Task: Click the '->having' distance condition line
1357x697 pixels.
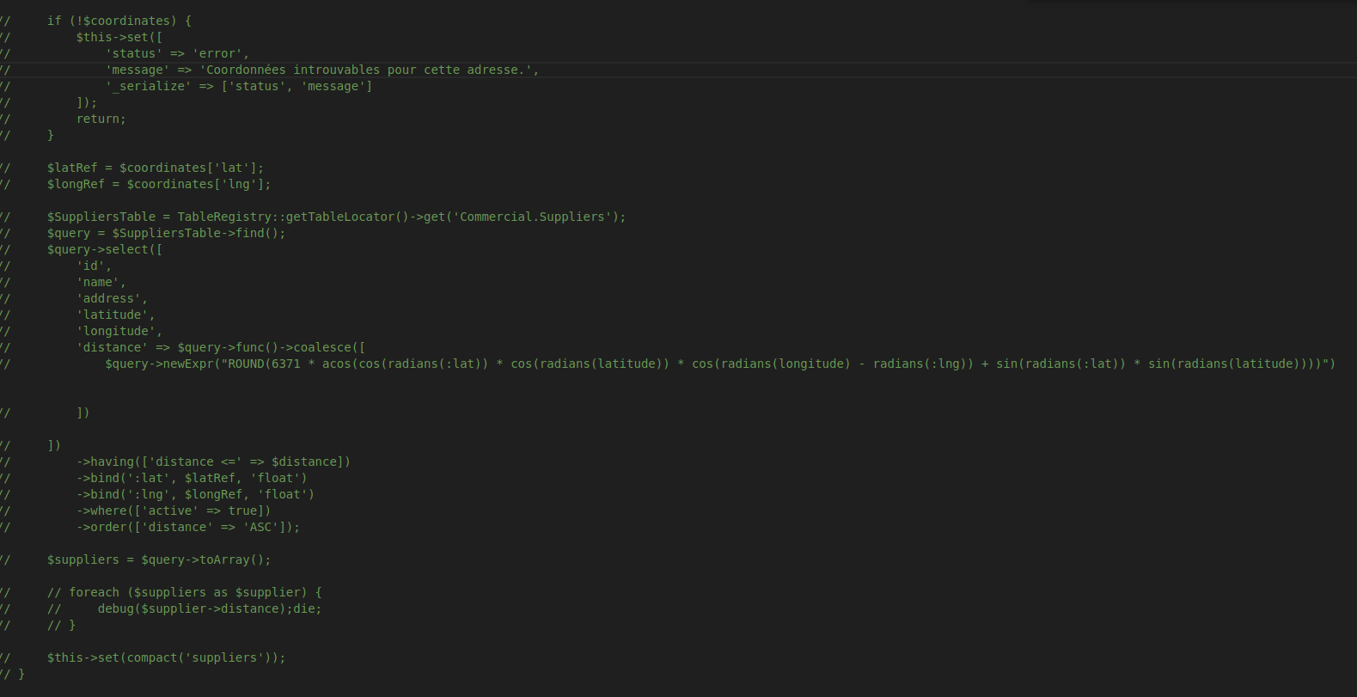Action: coord(213,462)
